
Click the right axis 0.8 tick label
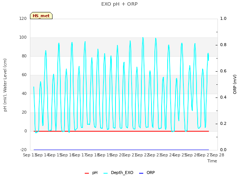click(223, 45)
